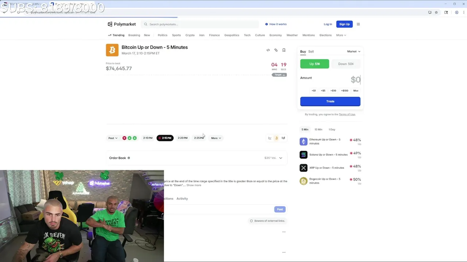Open the Crypto category
467x262 pixels.
click(x=190, y=35)
